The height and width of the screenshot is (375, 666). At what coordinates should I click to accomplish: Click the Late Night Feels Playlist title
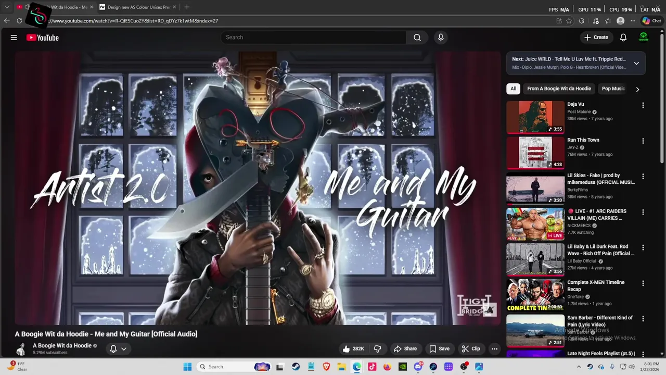coord(601,354)
